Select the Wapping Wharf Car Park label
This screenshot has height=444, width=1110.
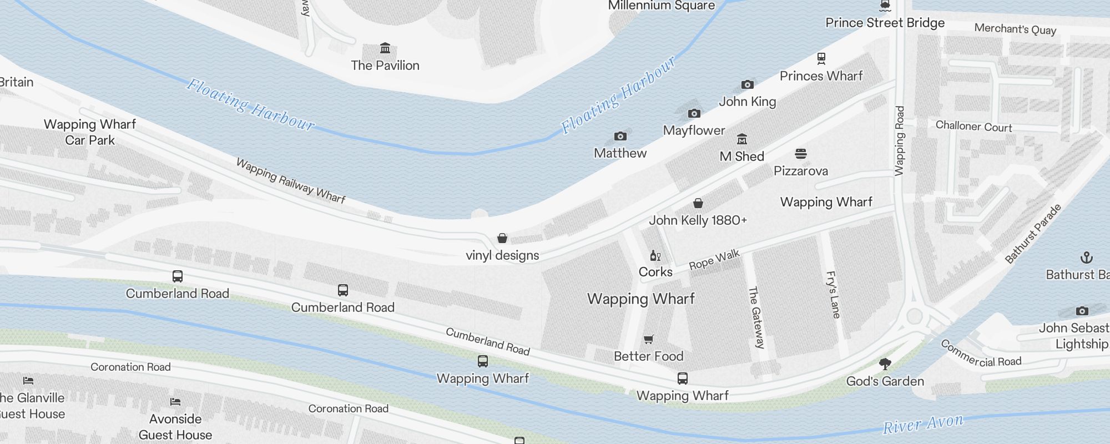tap(90, 132)
